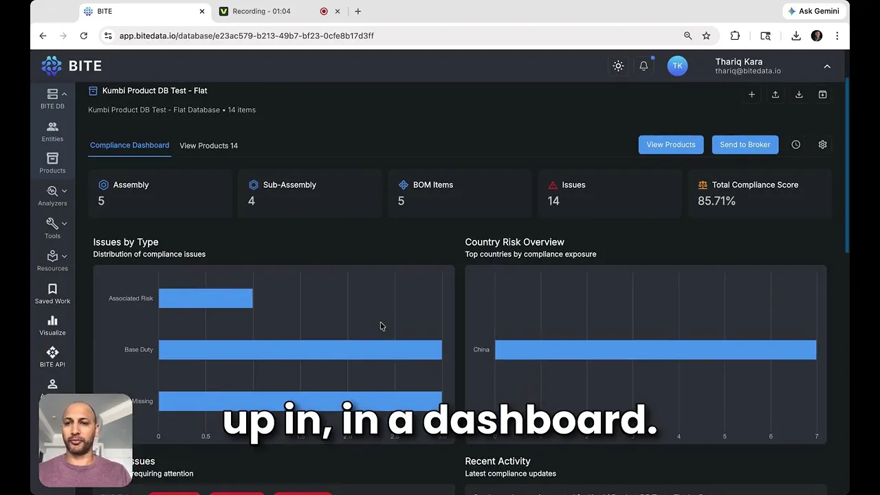Open the Entities sidebar item

coord(52,132)
